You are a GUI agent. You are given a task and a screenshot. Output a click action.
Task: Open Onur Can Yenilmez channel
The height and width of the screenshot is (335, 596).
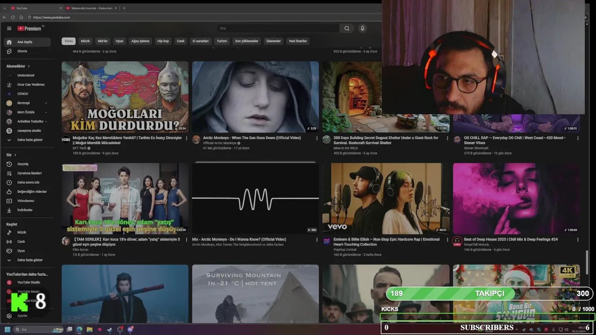[27, 85]
